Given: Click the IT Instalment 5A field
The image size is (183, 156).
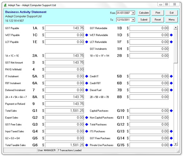Looking at the screenshot, I should (x=64, y=76).
